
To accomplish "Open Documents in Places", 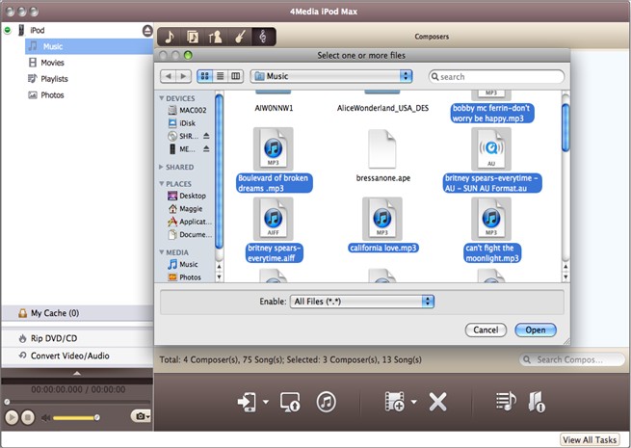I will pyautogui.click(x=190, y=234).
